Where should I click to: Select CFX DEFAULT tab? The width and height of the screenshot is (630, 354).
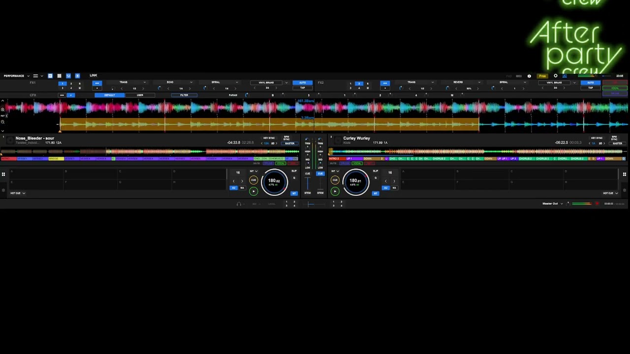tap(109, 95)
